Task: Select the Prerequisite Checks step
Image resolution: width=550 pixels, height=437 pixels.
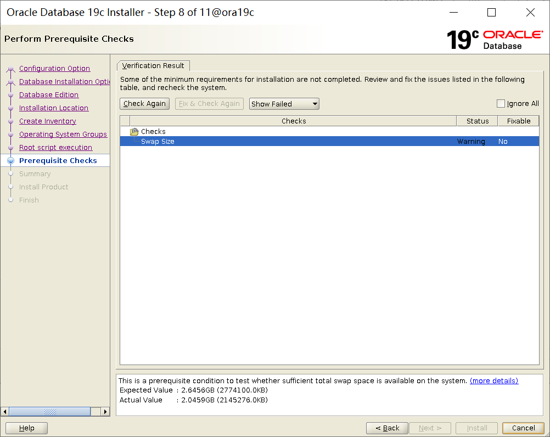Action: click(58, 161)
